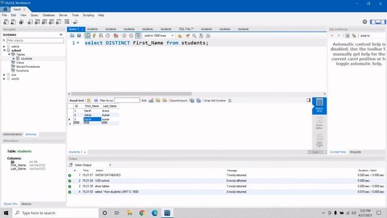Click the Filter objects search box
This screenshot has height=218, width=387.
(x=35, y=41)
